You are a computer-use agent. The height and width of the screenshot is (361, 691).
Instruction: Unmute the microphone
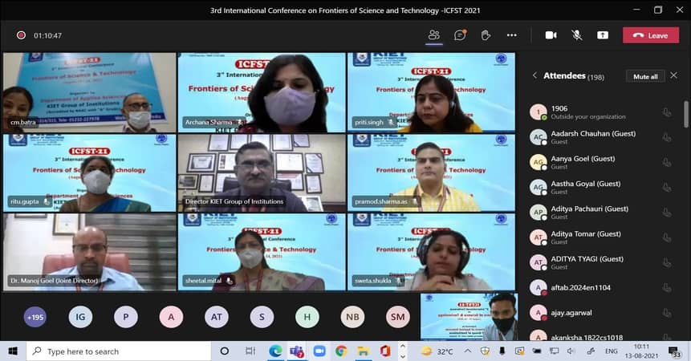[x=576, y=35]
